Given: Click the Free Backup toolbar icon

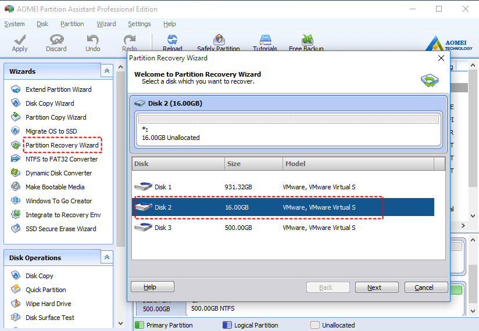Looking at the screenshot, I should click(x=307, y=39).
